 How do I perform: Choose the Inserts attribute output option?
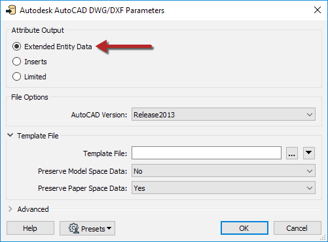(16, 62)
